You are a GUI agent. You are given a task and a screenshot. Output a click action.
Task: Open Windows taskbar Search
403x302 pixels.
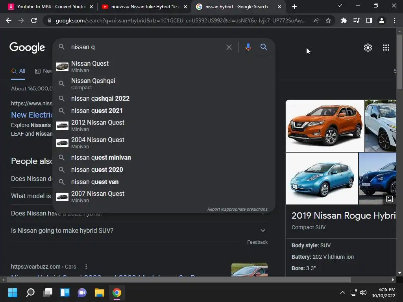coord(30,293)
